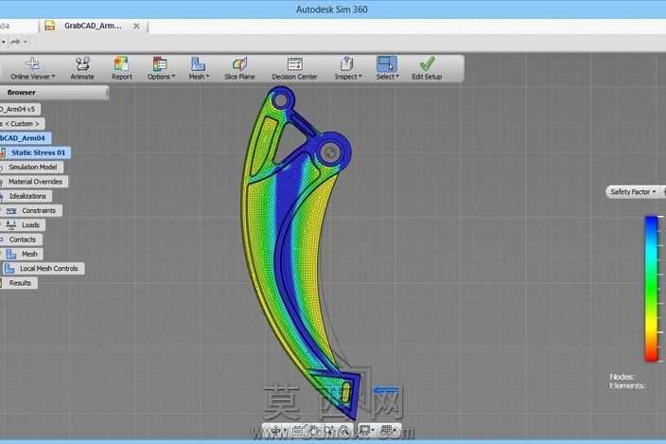
Task: Click the Elements: label in legend
Action: coord(627,386)
